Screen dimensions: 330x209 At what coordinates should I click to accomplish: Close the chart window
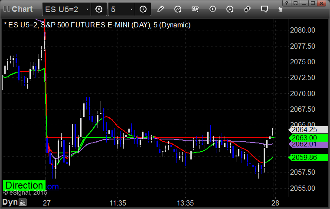pos(322,3)
